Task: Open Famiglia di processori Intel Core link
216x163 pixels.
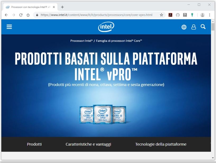Action: [119, 41]
